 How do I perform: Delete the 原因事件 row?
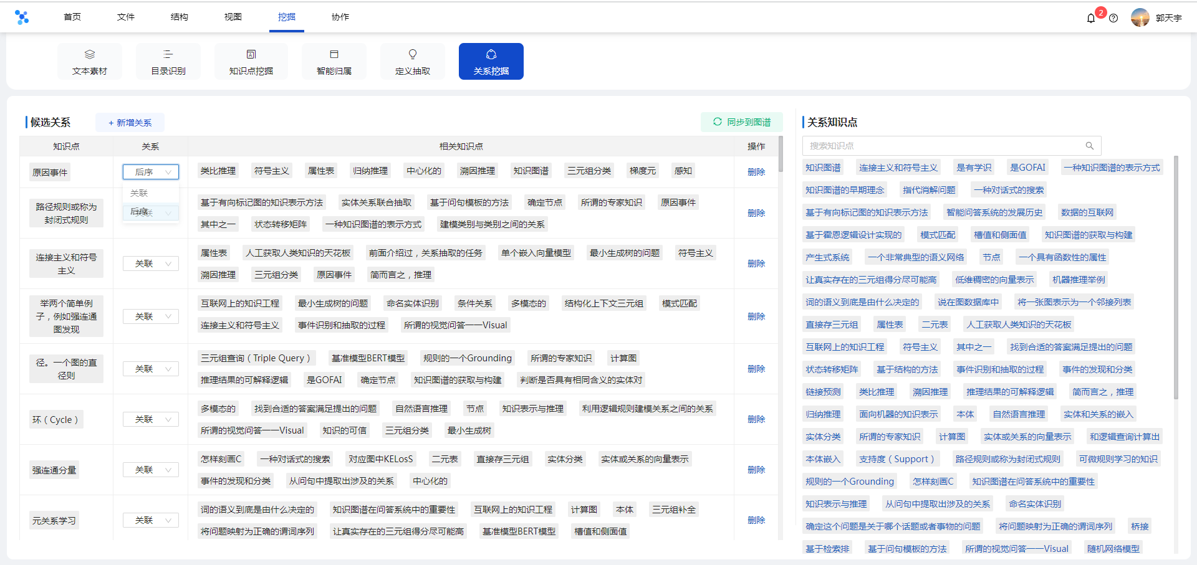pos(756,172)
